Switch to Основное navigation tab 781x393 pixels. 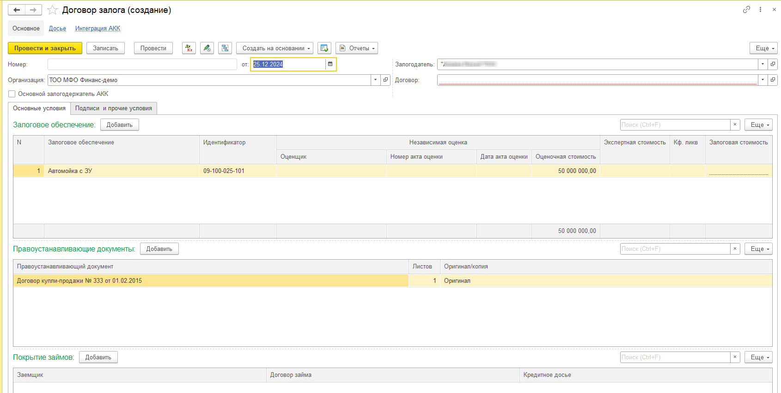point(26,28)
